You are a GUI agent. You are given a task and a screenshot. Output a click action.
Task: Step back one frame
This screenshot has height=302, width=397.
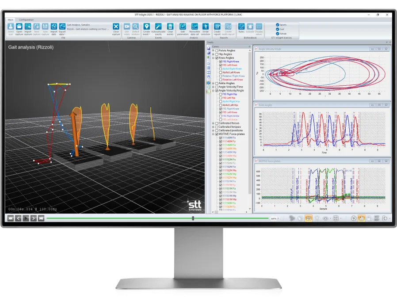18,218
